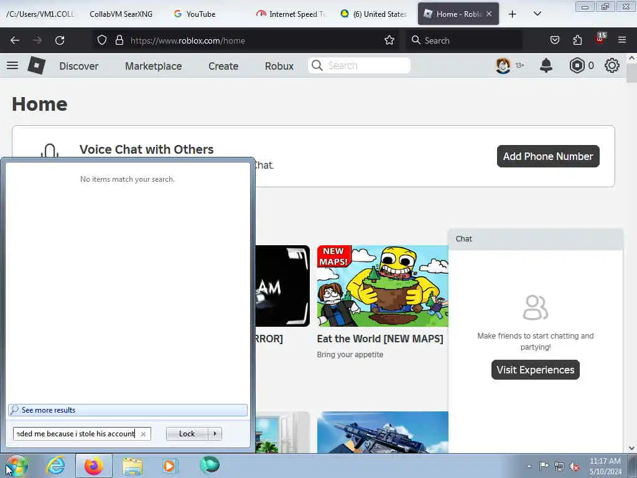The height and width of the screenshot is (478, 637).
Task: Click the Windows Start orb
Action: click(x=17, y=466)
